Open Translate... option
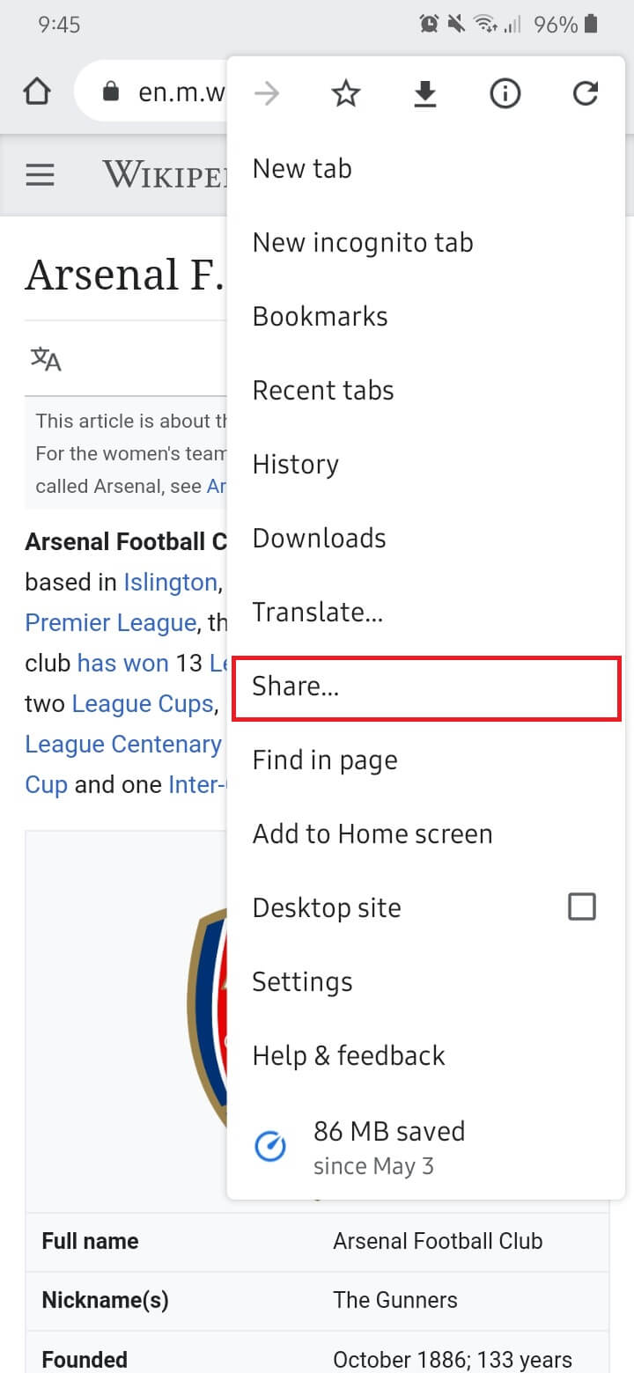The image size is (634, 1373). [318, 613]
